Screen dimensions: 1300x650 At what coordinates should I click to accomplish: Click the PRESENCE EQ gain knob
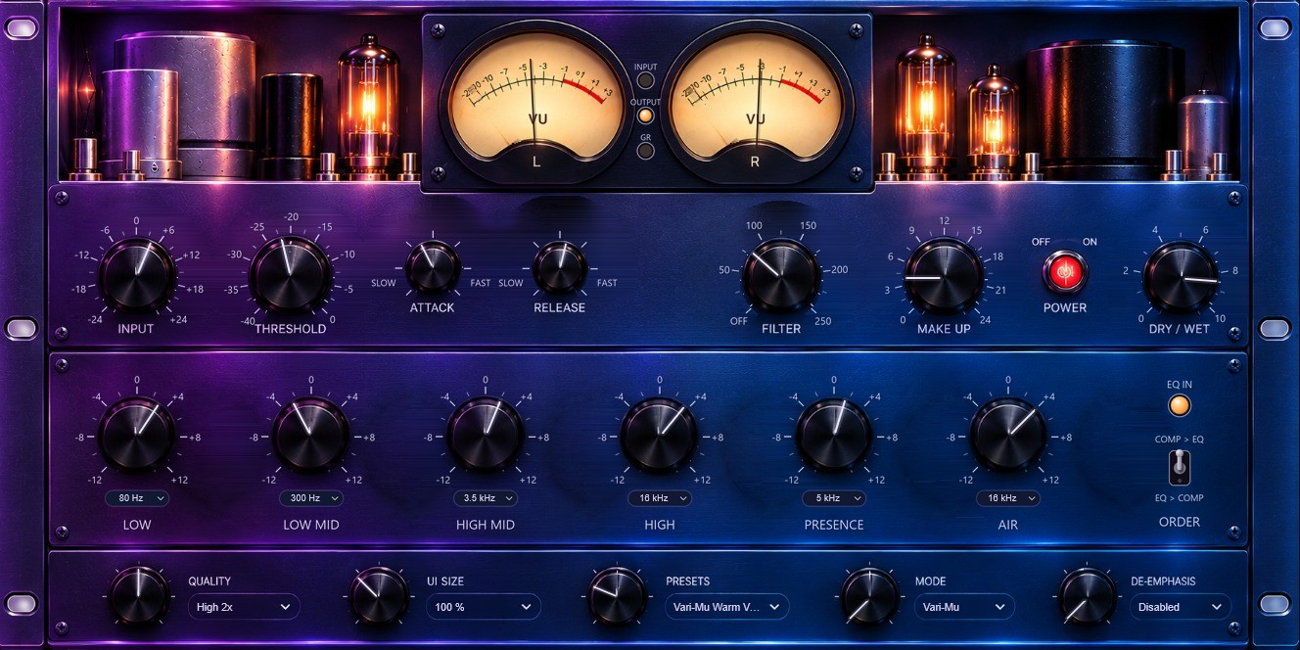click(834, 435)
